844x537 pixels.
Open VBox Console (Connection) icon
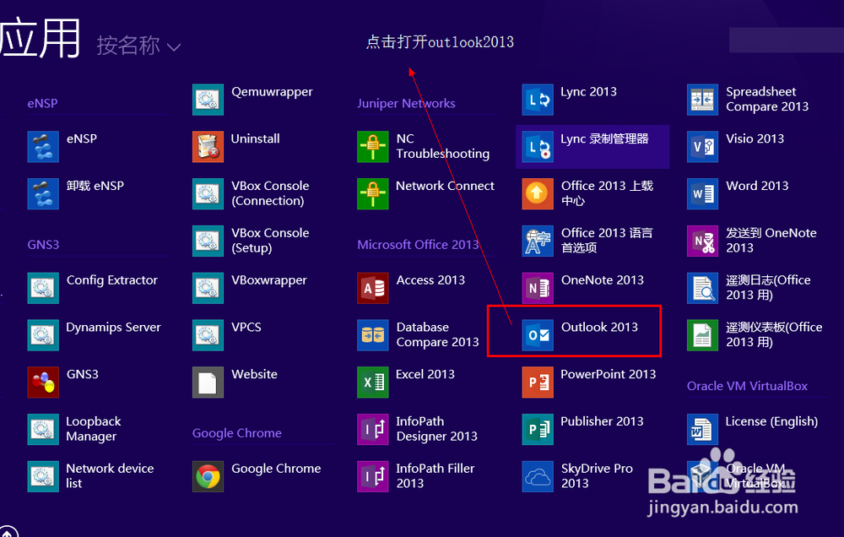coord(208,194)
